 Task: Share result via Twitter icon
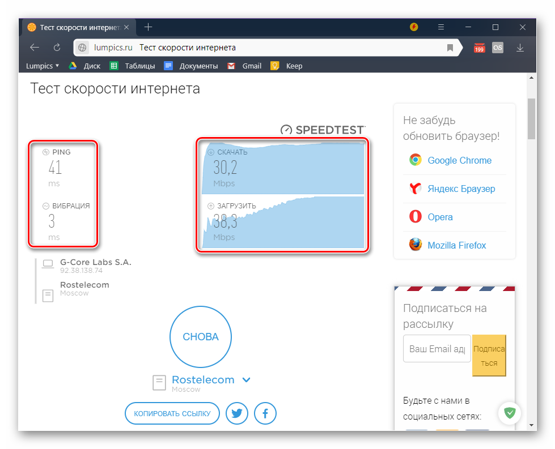pos(237,413)
